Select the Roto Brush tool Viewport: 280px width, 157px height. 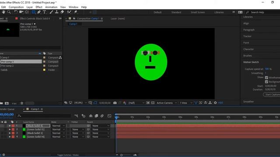tap(69, 12)
